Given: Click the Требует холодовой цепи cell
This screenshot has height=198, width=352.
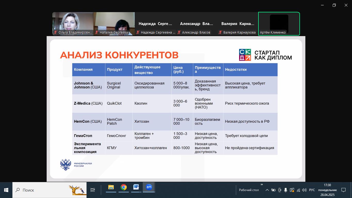Looking at the screenshot, I should coord(250,136).
